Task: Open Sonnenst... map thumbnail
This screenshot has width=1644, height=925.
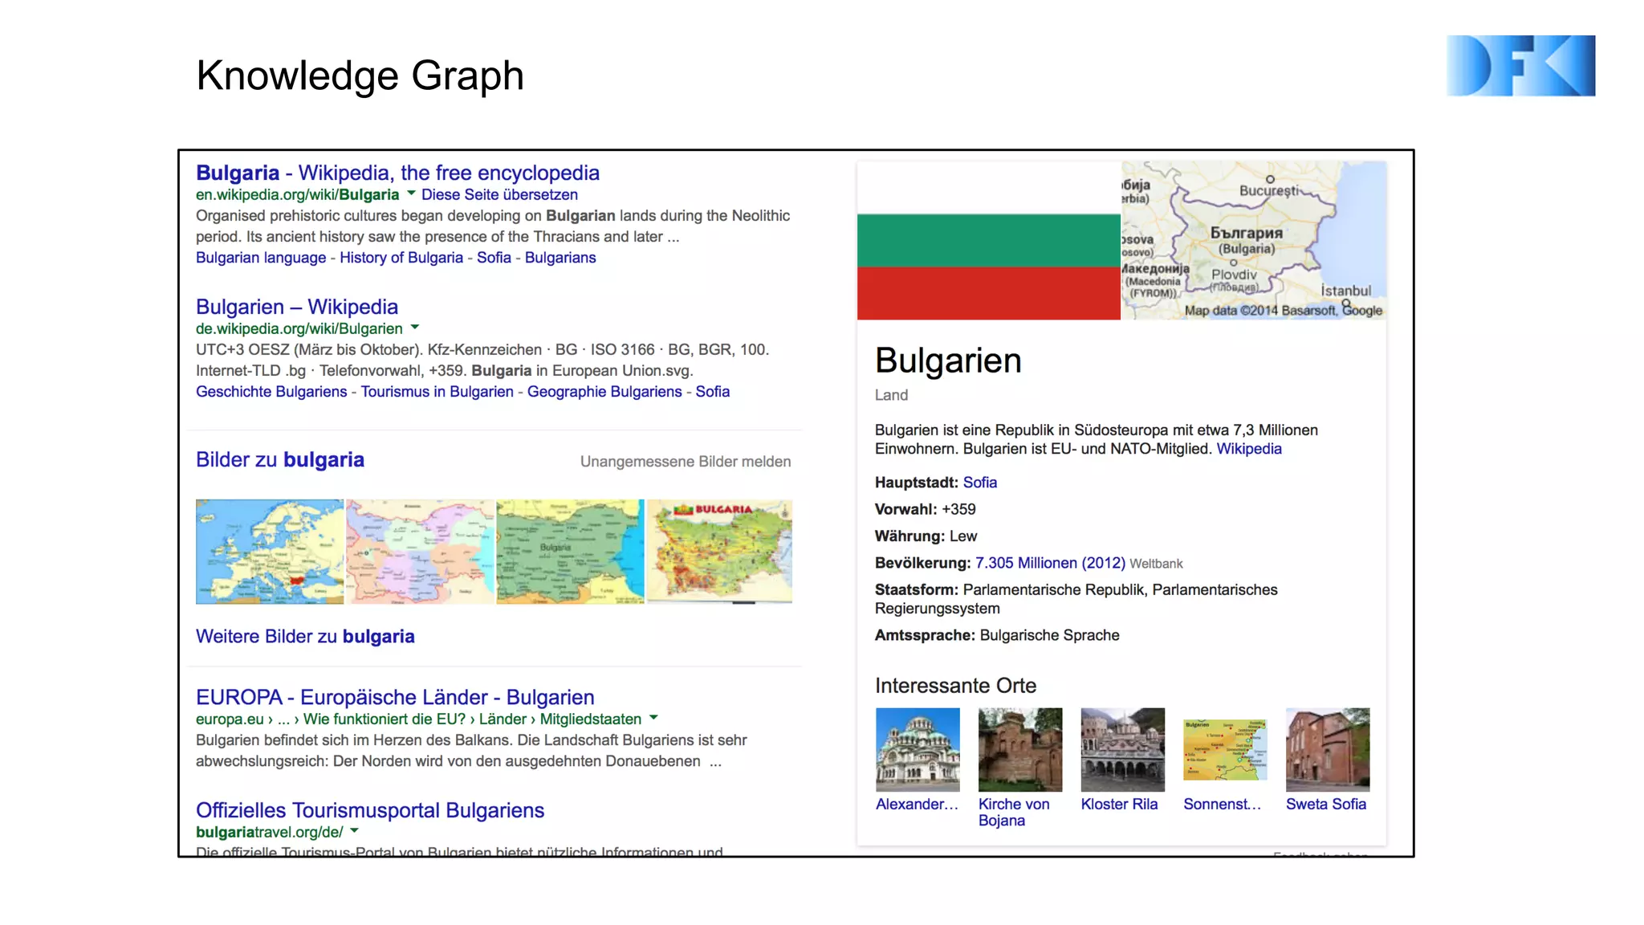Action: 1225,749
